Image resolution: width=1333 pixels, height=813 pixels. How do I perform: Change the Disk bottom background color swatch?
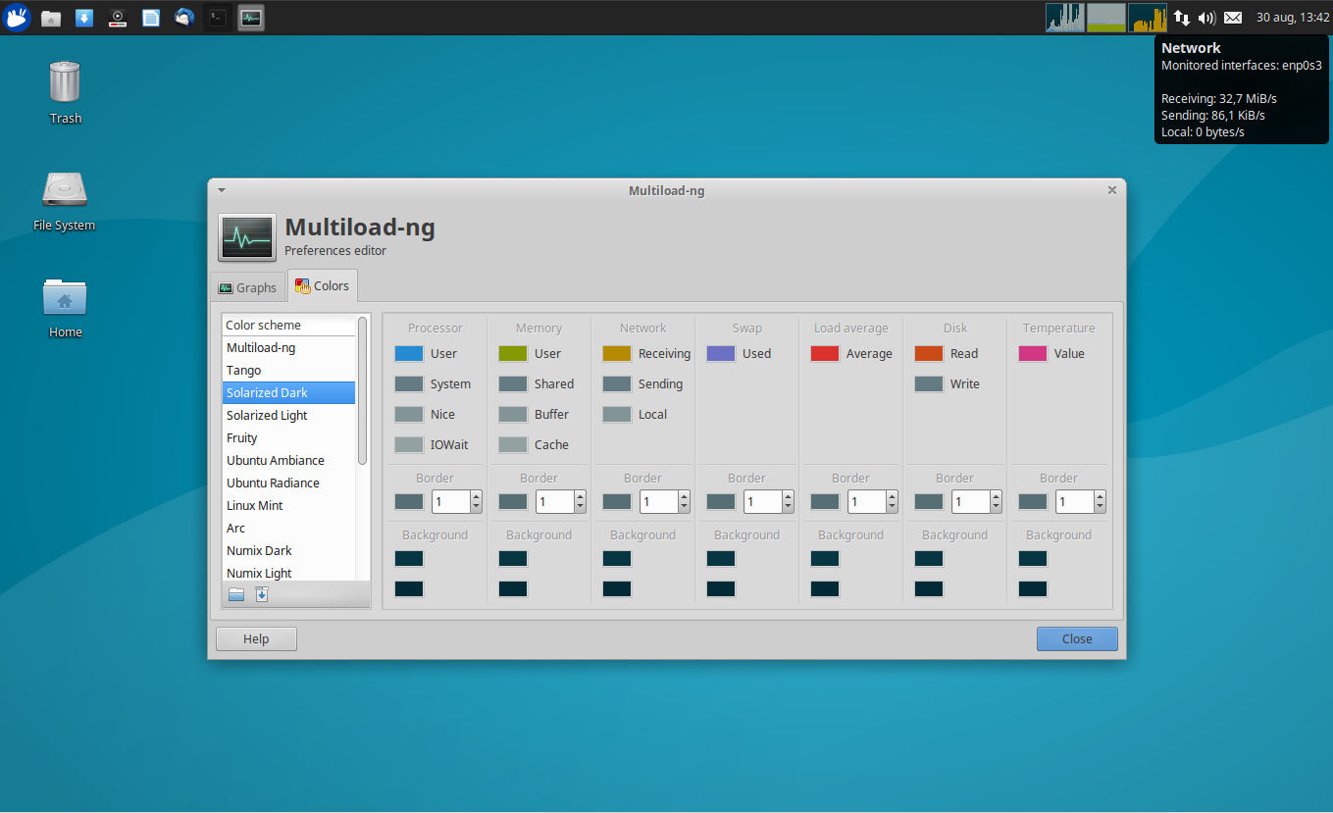[x=929, y=588]
